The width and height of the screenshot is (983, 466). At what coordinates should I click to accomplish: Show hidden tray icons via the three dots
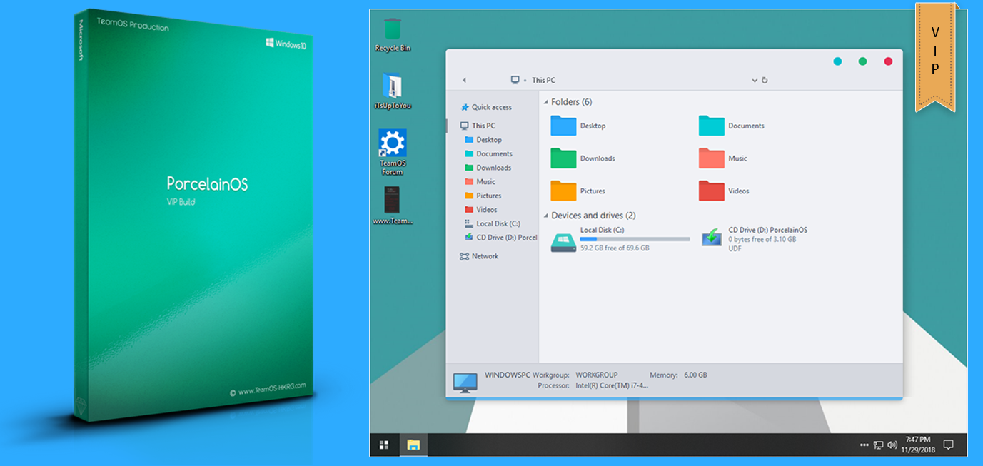pyautogui.click(x=864, y=445)
